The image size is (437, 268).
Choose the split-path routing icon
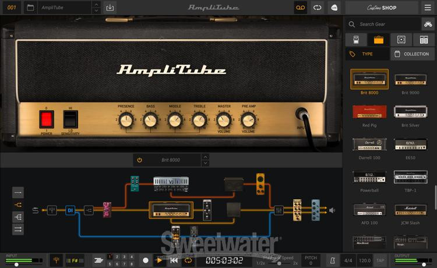(x=18, y=204)
